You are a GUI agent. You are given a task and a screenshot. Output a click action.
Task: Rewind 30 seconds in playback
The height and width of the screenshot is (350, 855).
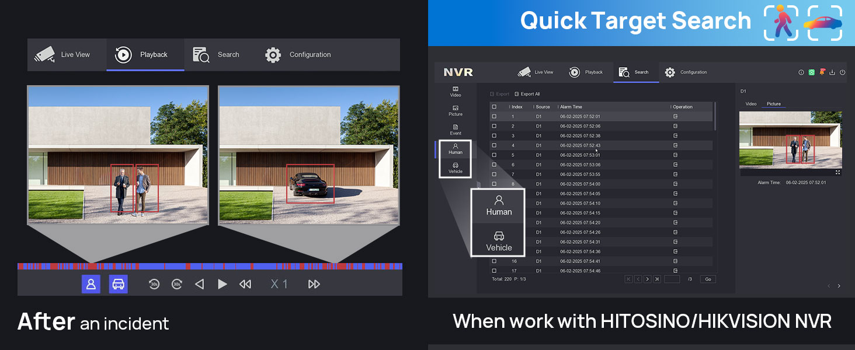tap(154, 284)
